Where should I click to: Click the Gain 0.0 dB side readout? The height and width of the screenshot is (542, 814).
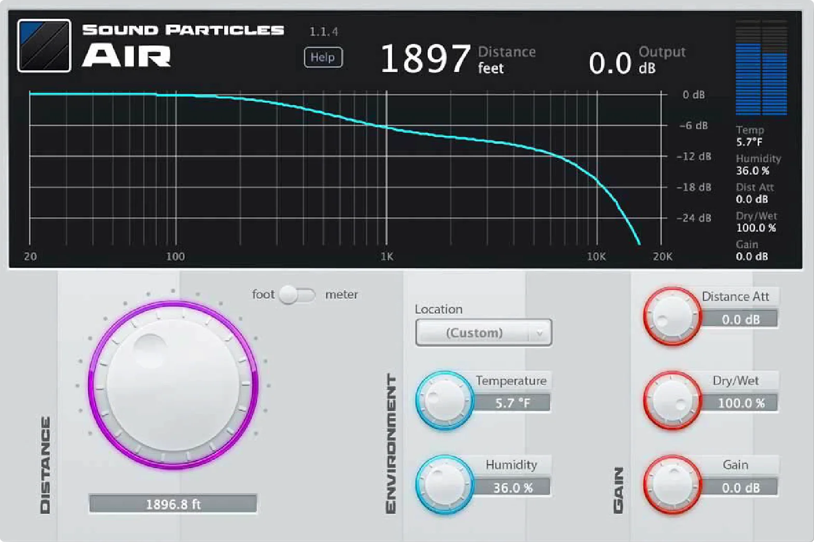752,250
